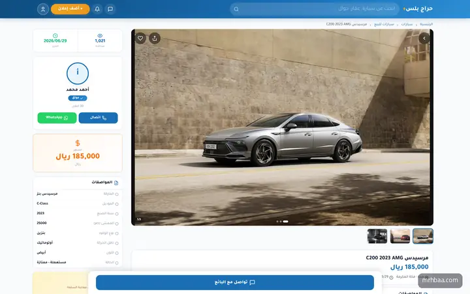The image size is (470, 294).
Task: Click the main car photo
Action: coord(282,127)
